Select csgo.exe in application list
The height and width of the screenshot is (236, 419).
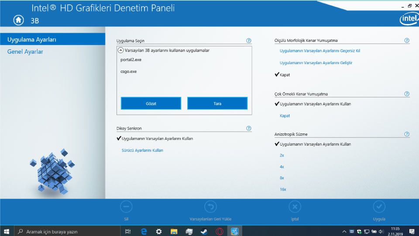[128, 72]
